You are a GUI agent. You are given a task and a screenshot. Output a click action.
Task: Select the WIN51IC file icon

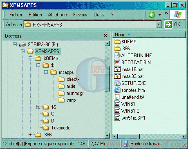click(x=117, y=111)
